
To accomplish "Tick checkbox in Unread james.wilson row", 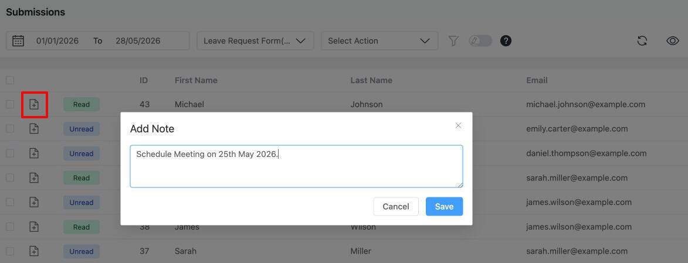I will tap(9, 202).
